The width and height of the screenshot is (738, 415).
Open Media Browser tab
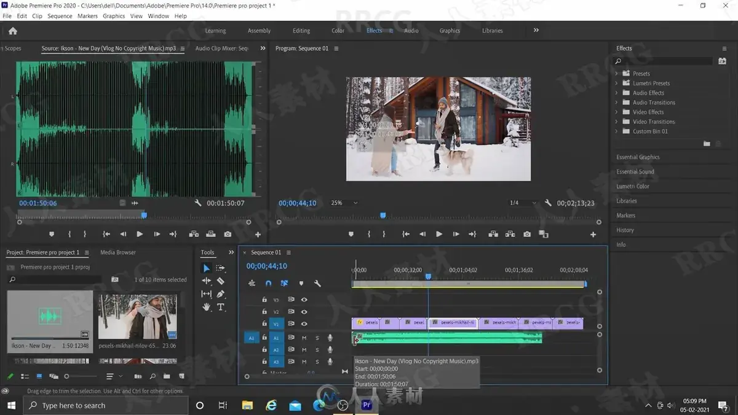tap(118, 252)
